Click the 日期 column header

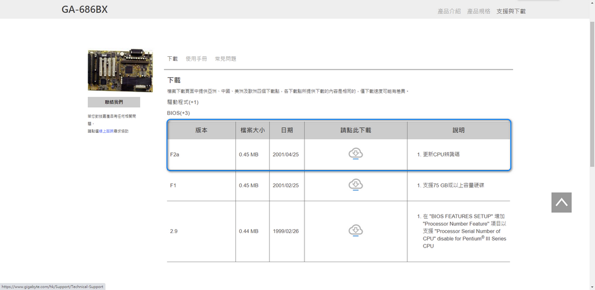tap(287, 130)
